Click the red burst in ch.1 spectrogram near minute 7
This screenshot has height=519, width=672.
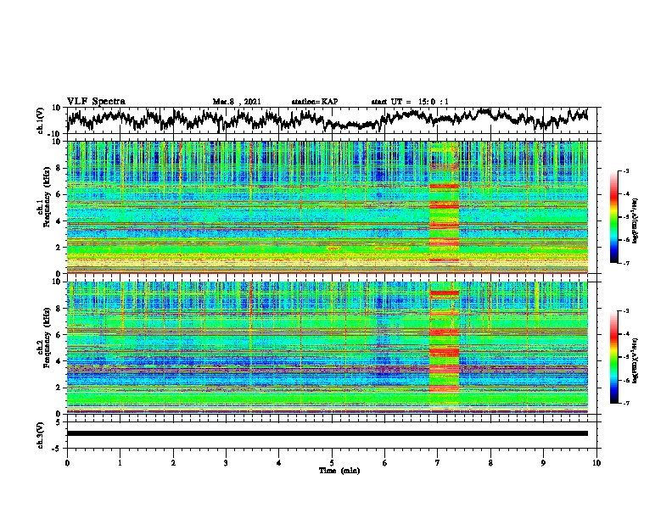tap(444, 207)
